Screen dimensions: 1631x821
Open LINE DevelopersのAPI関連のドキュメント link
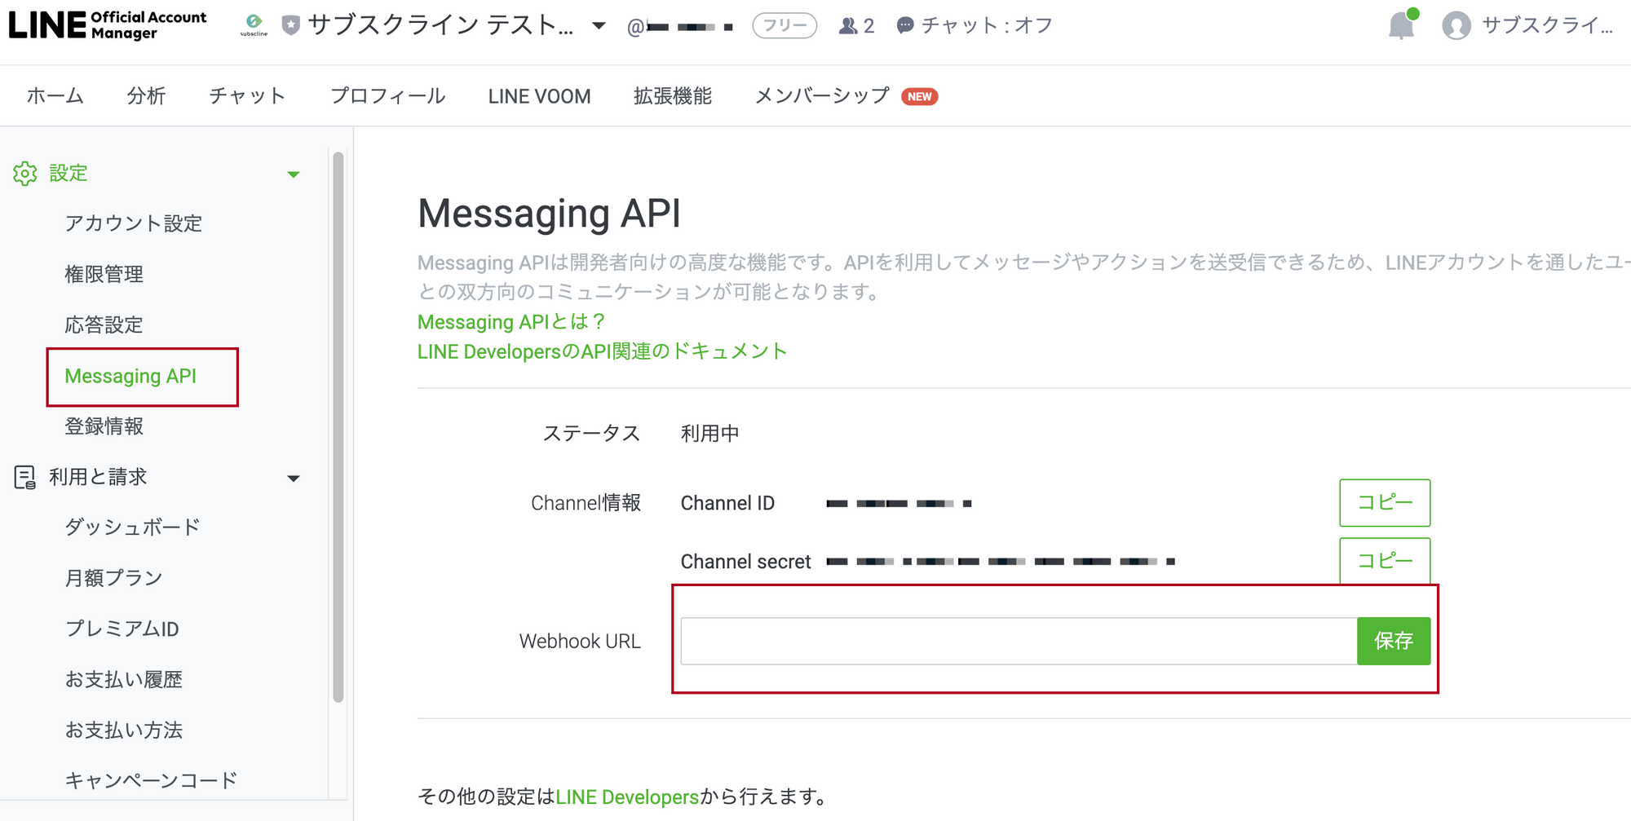coord(603,351)
